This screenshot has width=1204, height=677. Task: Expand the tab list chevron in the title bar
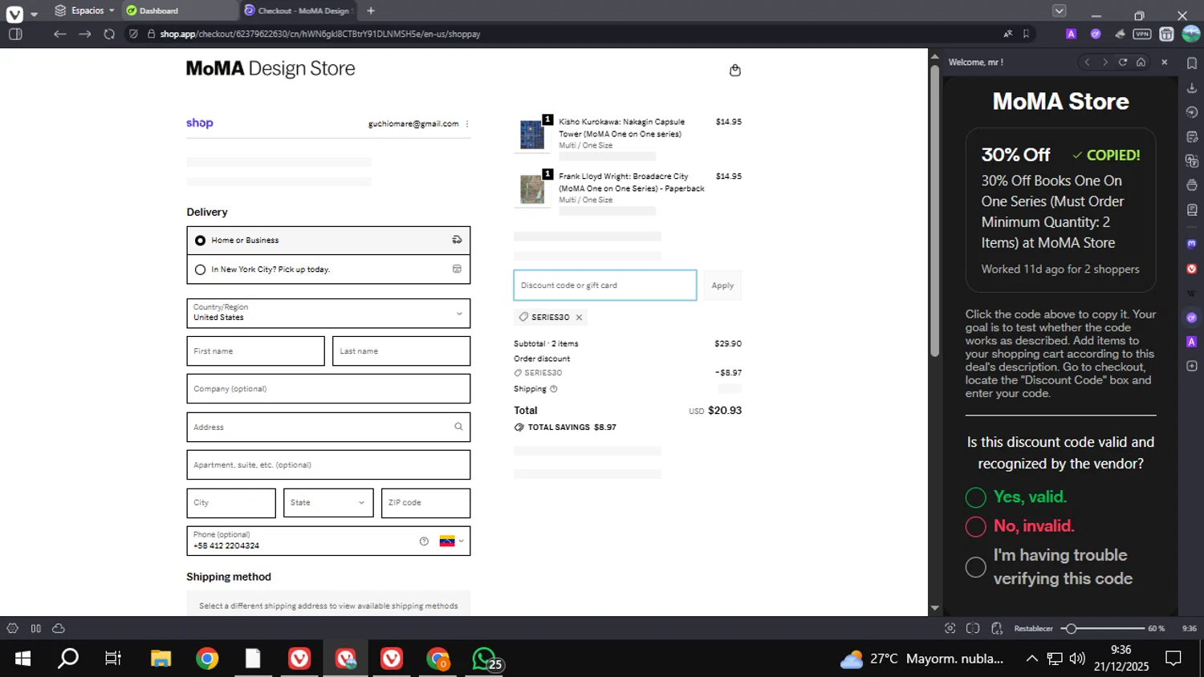(x=1060, y=10)
